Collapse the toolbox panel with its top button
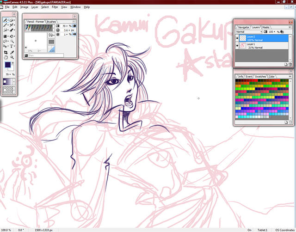Image resolution: width=296 pixels, height=232 pixels. pyautogui.click(x=14, y=14)
